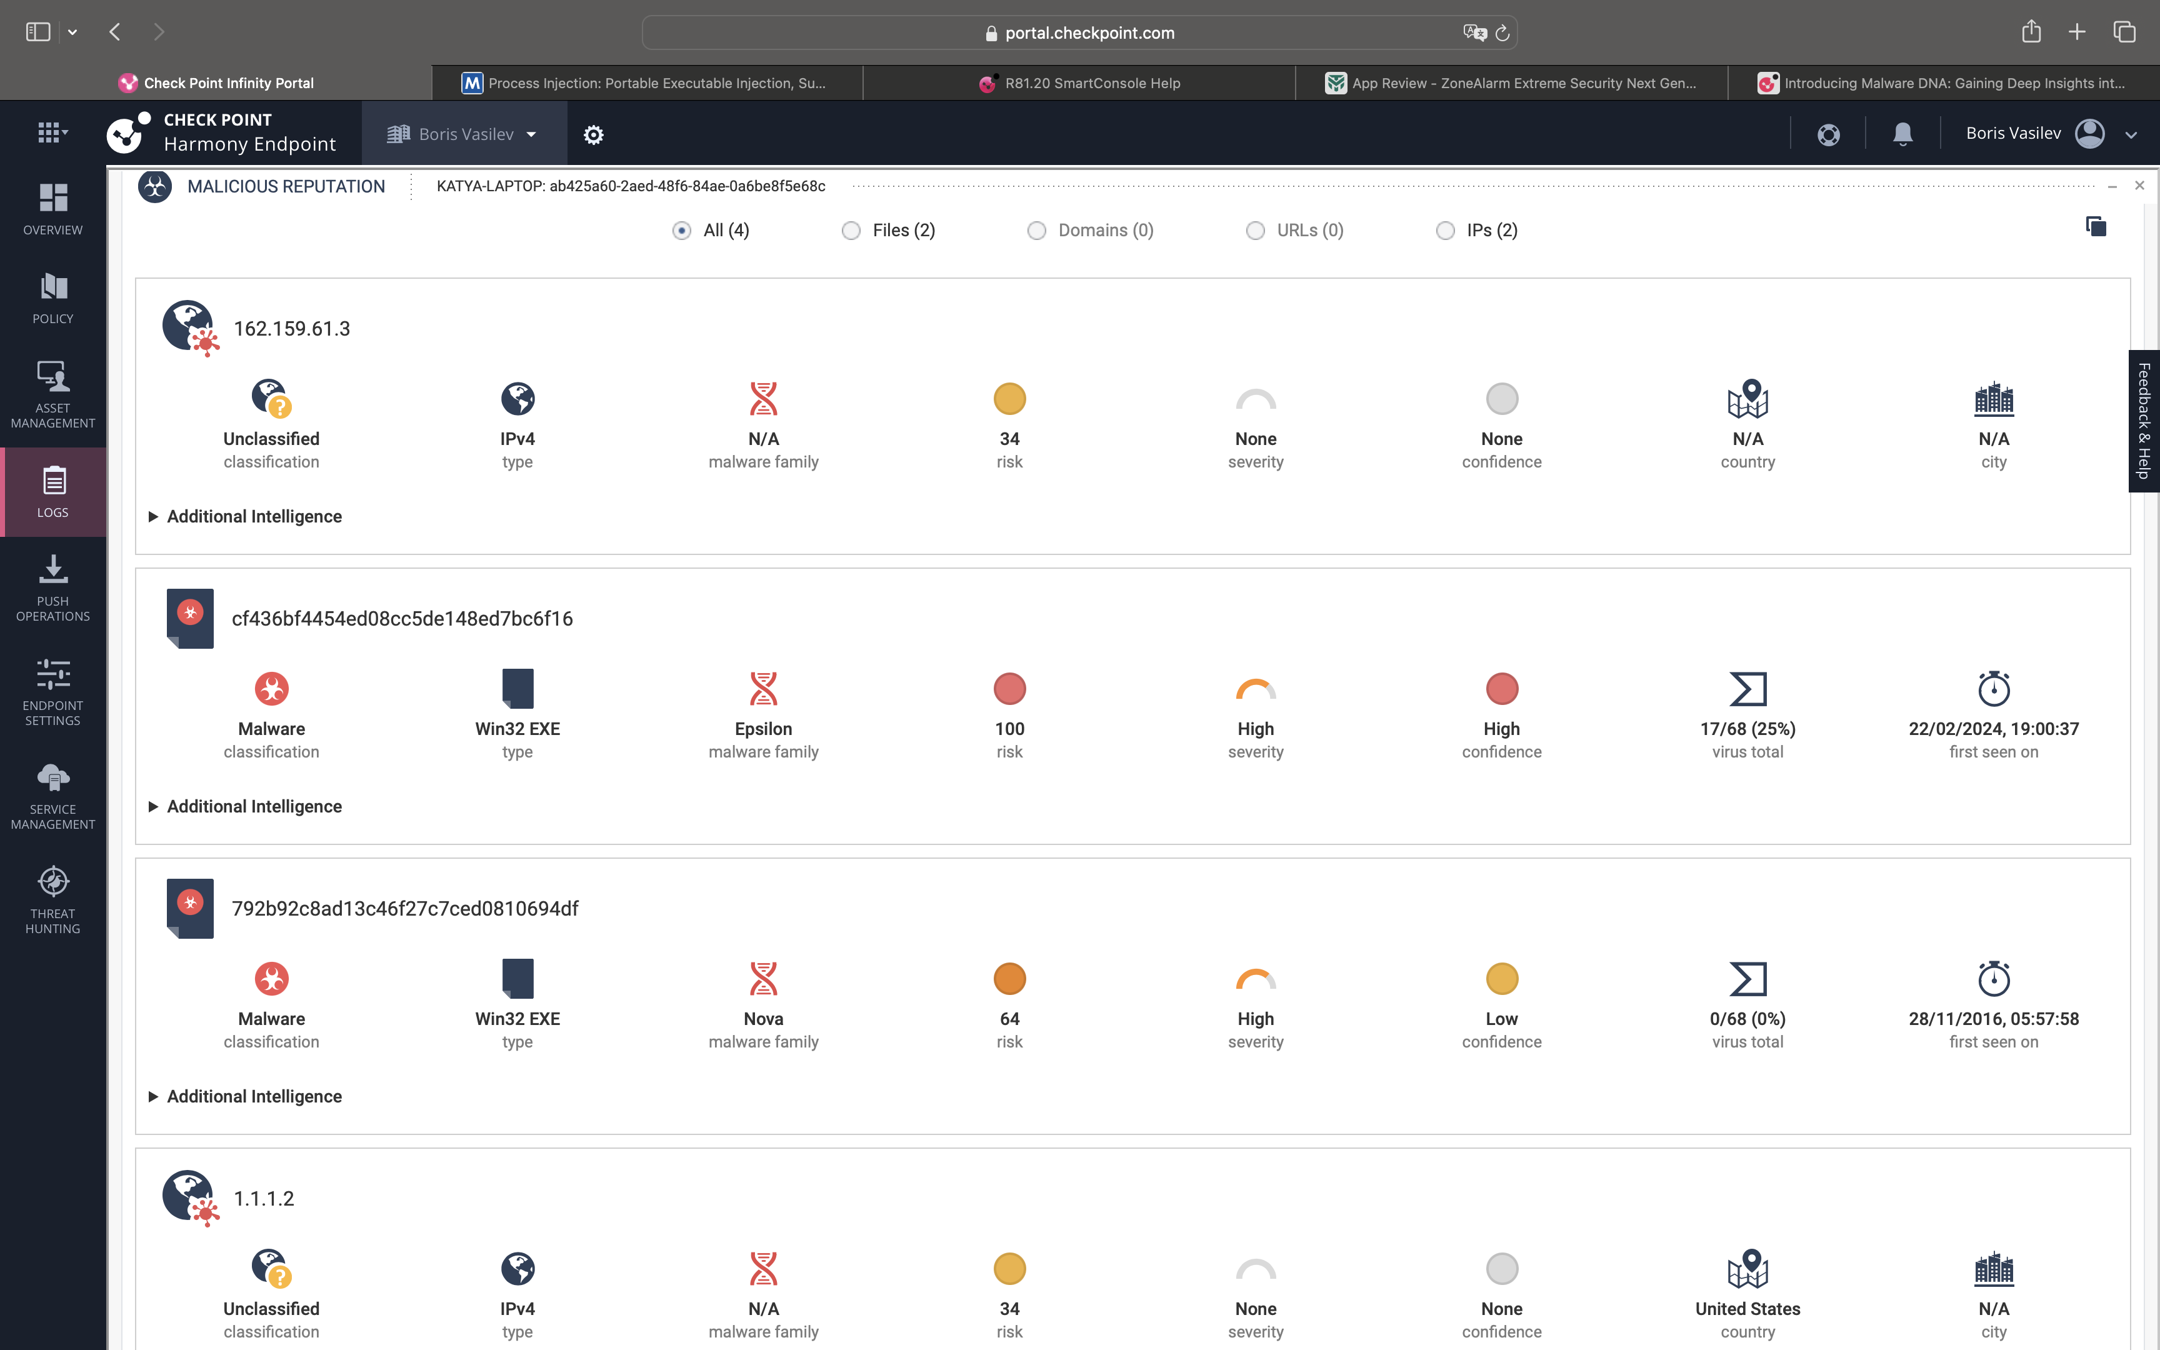Click the Nova malware family DNA icon

click(x=763, y=979)
